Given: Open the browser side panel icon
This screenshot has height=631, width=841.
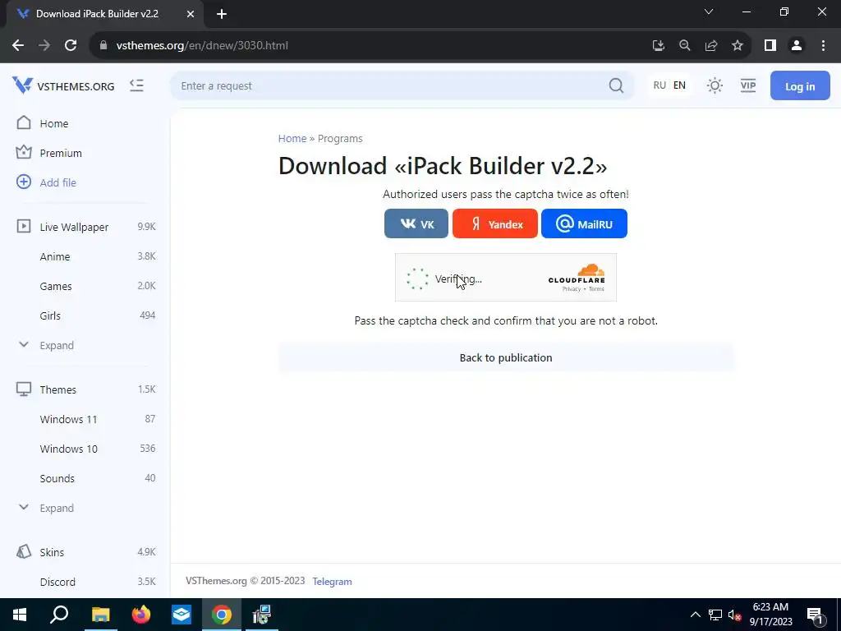Looking at the screenshot, I should (770, 46).
